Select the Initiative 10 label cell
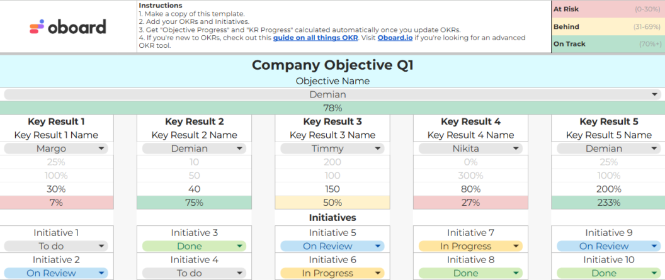 608,260
